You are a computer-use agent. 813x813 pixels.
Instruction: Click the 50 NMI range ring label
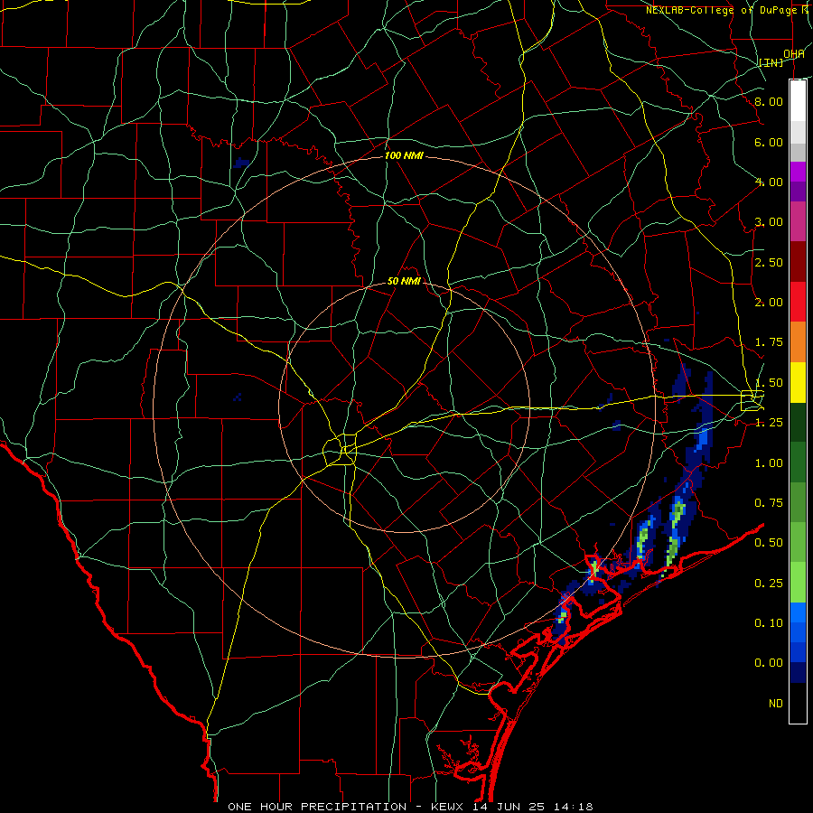[404, 281]
